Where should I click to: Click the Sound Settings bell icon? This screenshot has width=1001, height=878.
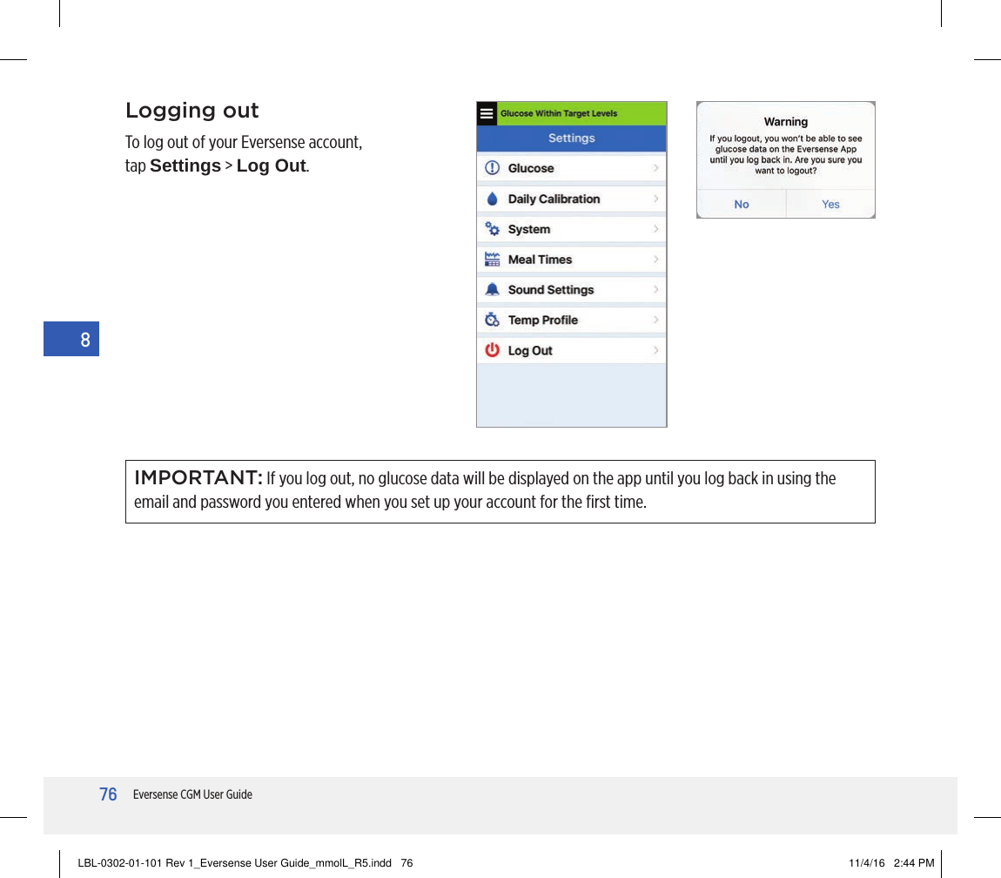[492, 289]
